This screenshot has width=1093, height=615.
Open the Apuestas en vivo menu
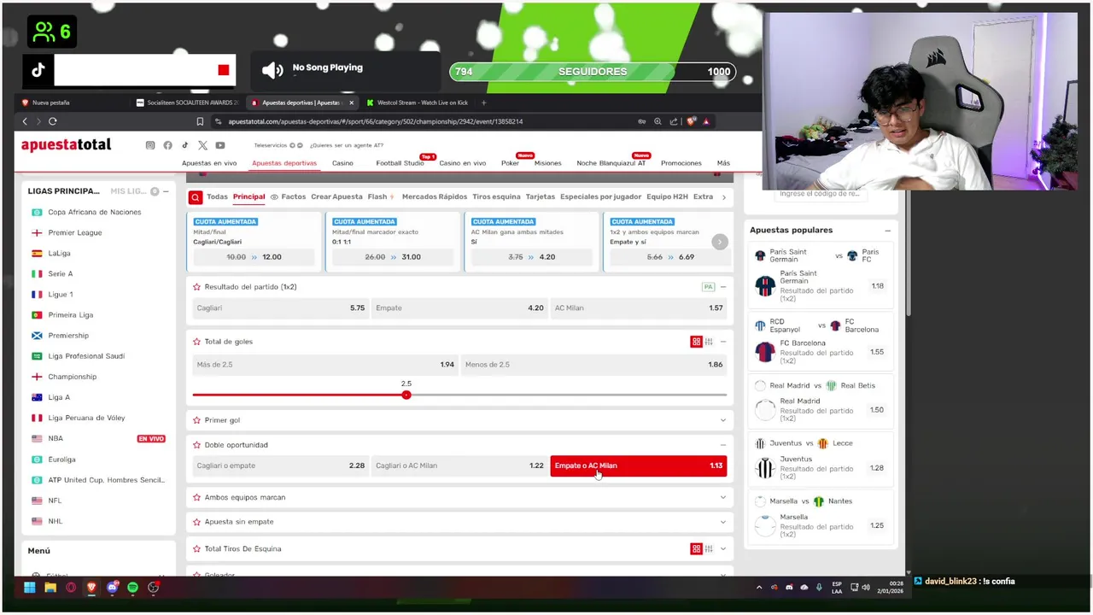[209, 163]
